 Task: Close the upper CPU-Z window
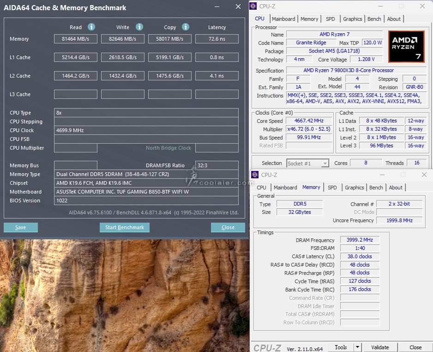point(422,6)
